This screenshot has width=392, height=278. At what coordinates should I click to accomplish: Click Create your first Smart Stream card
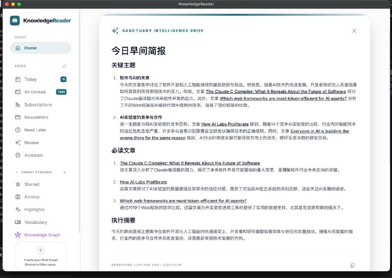[41, 256]
